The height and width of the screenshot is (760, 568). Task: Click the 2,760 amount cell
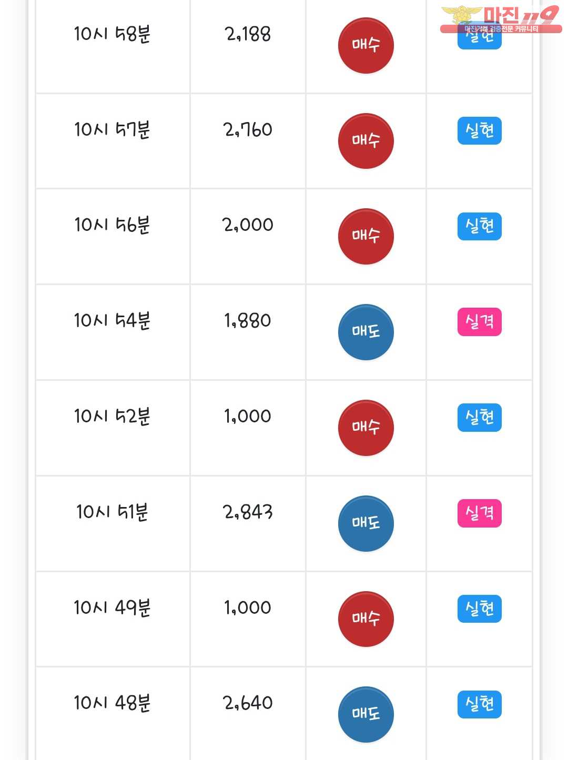pyautogui.click(x=248, y=130)
